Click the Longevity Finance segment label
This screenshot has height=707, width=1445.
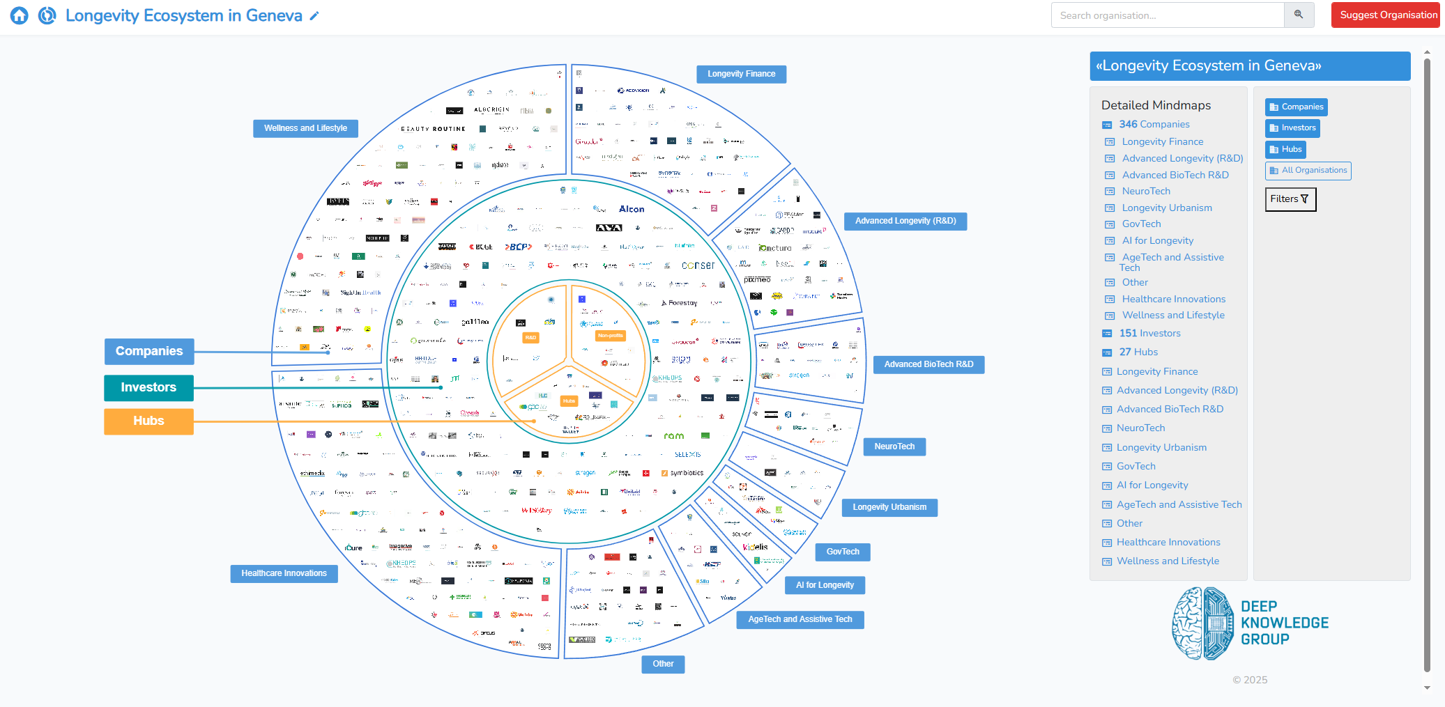click(741, 74)
